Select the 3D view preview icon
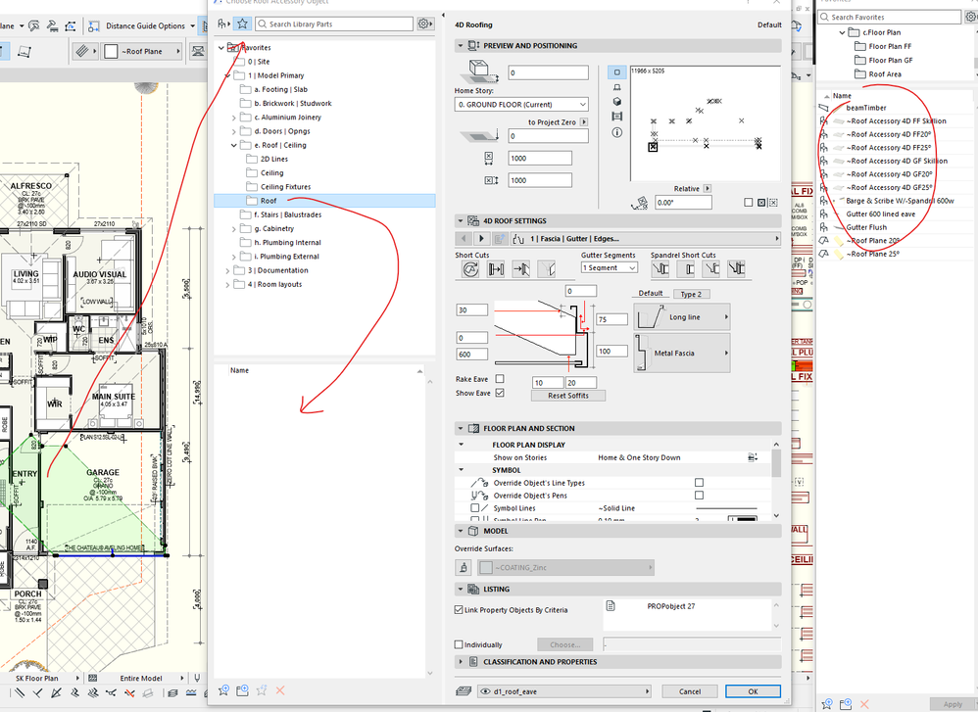The height and width of the screenshot is (712, 978). tap(616, 101)
